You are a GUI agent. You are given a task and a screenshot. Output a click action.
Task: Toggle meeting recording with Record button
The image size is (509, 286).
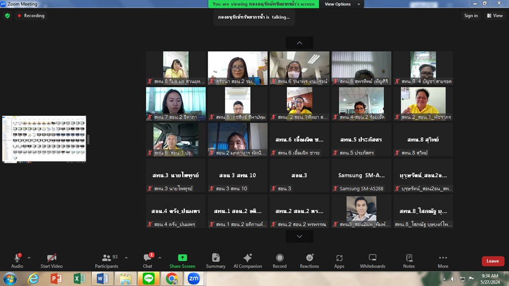point(279,260)
